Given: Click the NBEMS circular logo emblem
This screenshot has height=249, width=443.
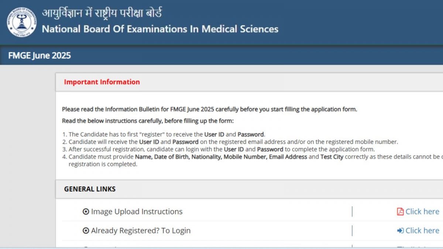Looking at the screenshot, I should point(22,22).
